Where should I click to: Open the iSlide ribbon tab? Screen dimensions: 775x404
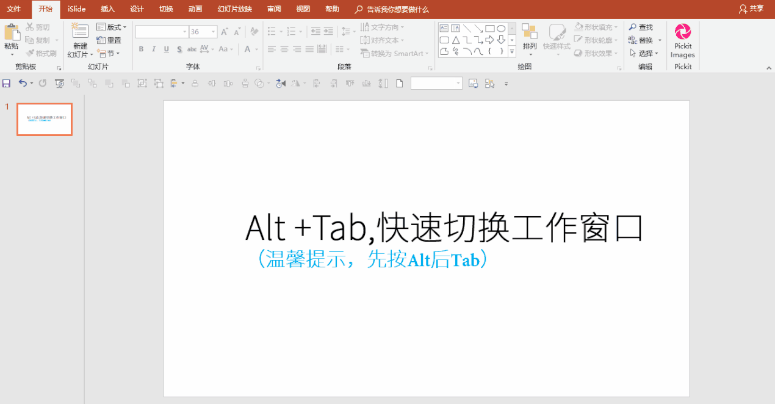point(76,9)
